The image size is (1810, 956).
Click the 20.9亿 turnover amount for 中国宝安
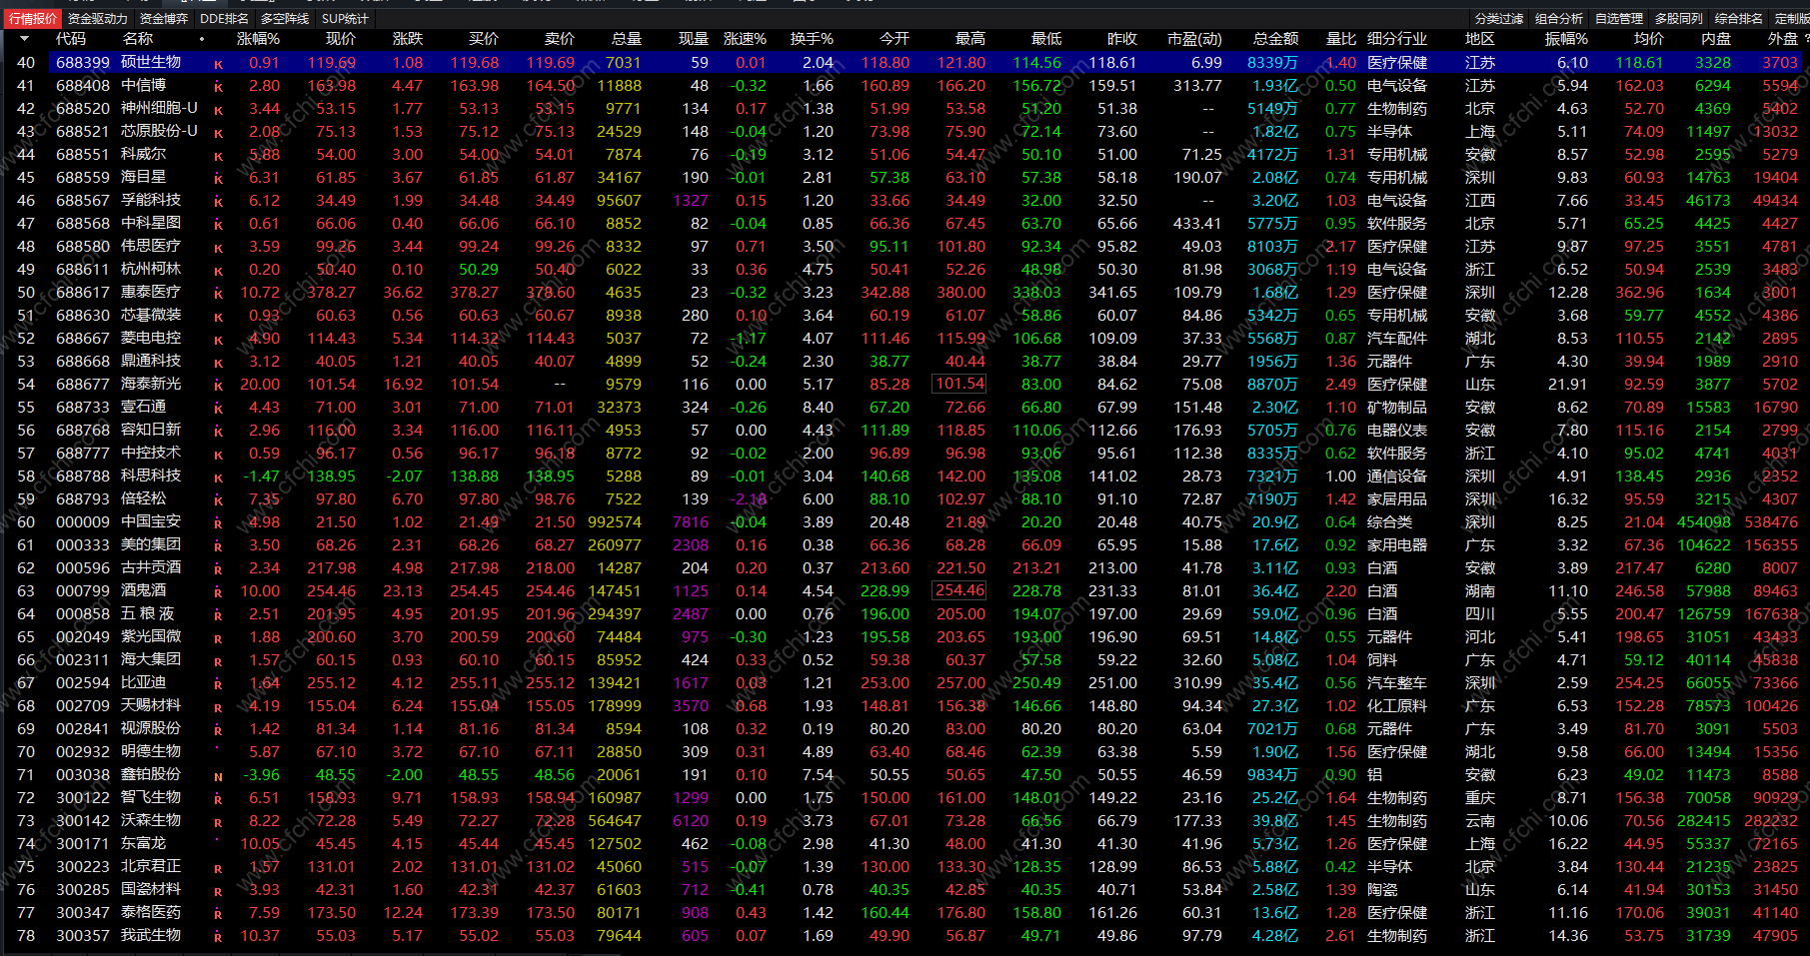[x=1275, y=521]
